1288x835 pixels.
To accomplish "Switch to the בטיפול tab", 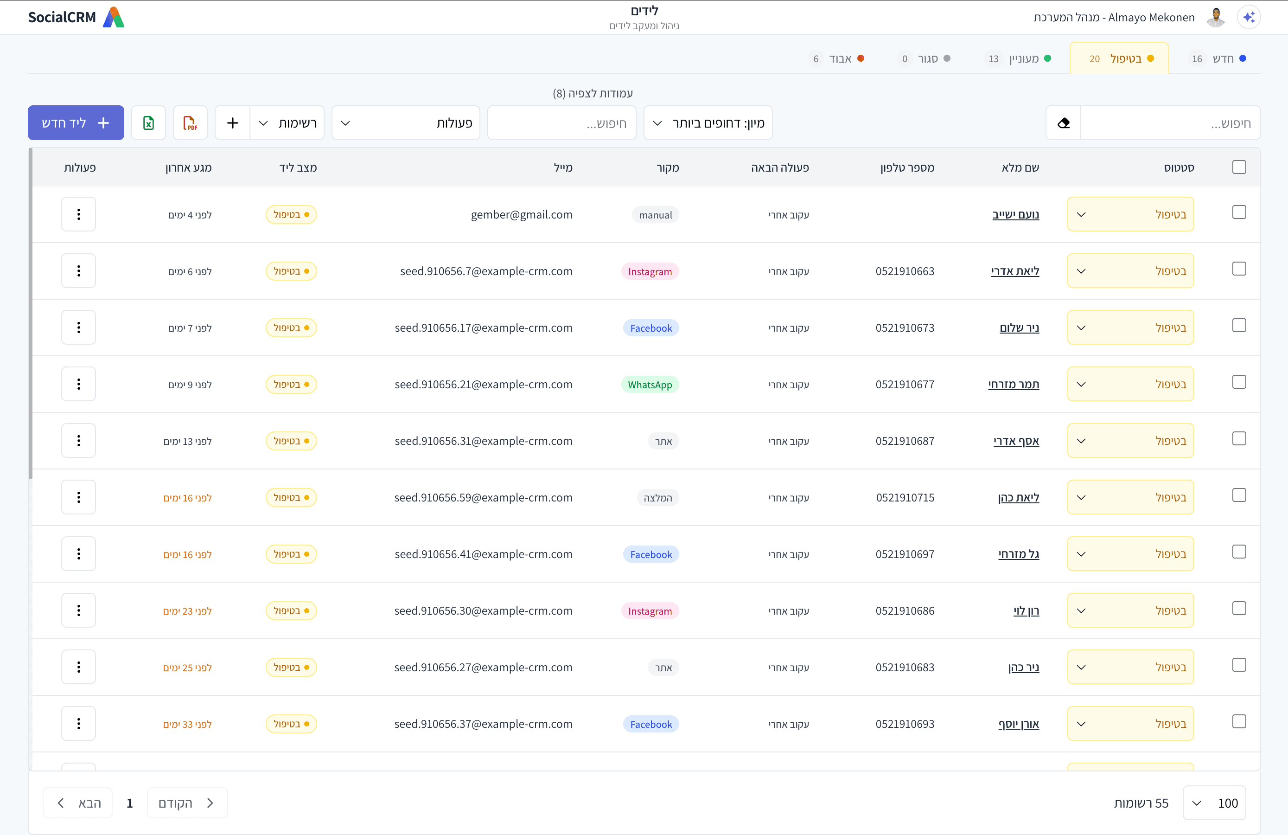I will [x=1119, y=58].
